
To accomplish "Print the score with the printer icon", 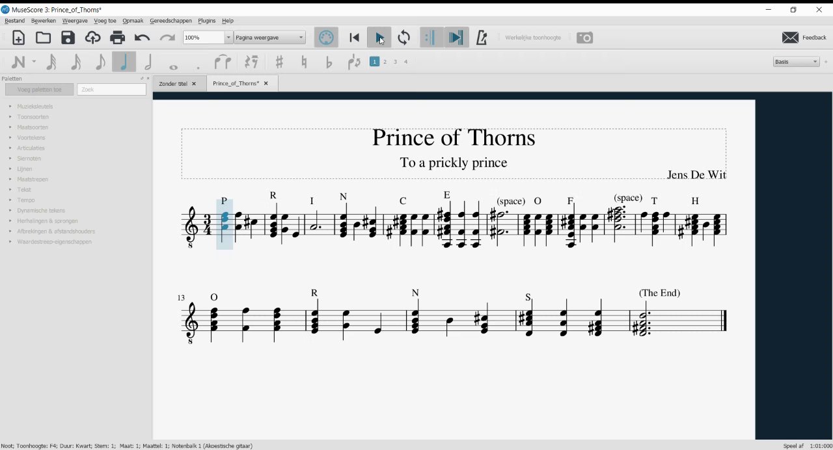I will tap(117, 38).
